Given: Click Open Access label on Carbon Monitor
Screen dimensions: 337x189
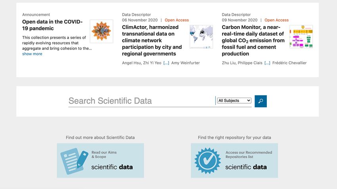Looking at the screenshot, I should click(276, 20).
